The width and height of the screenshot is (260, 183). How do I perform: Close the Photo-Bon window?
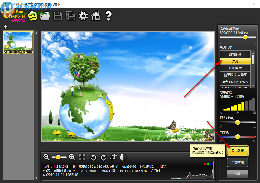pos(254,4)
